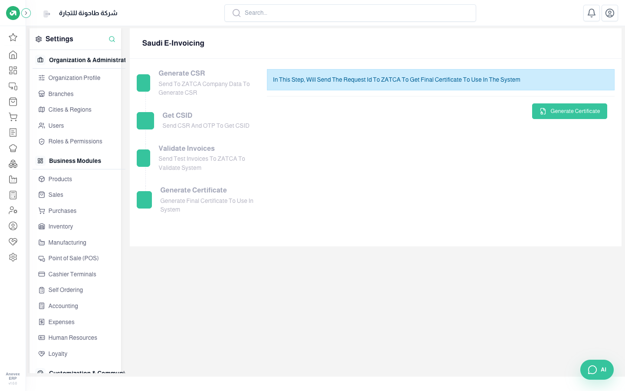Click the Generate Certificate button
The width and height of the screenshot is (625, 391).
(569, 111)
